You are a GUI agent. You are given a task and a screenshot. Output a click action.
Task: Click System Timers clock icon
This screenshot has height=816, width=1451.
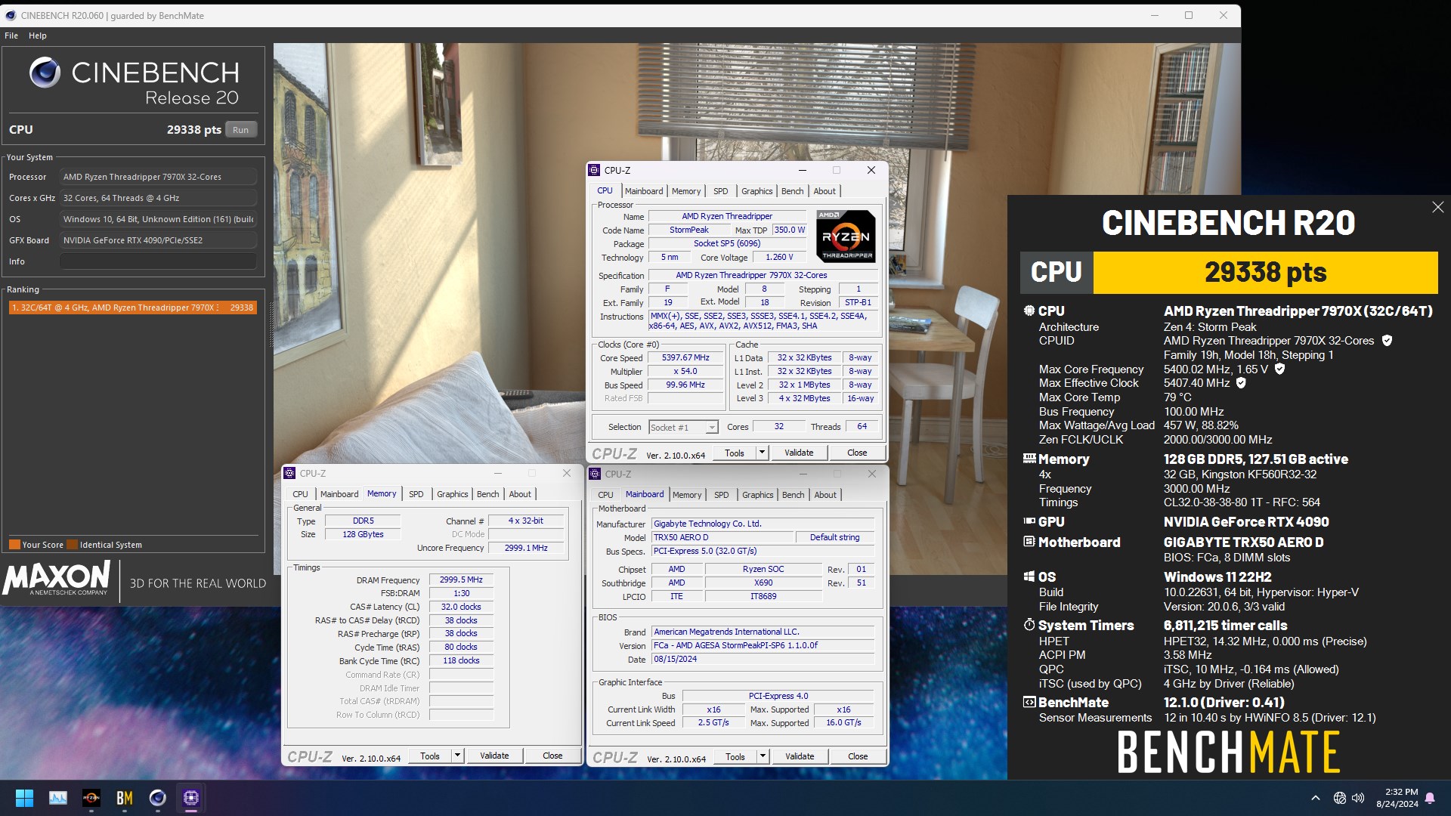[x=1029, y=625]
